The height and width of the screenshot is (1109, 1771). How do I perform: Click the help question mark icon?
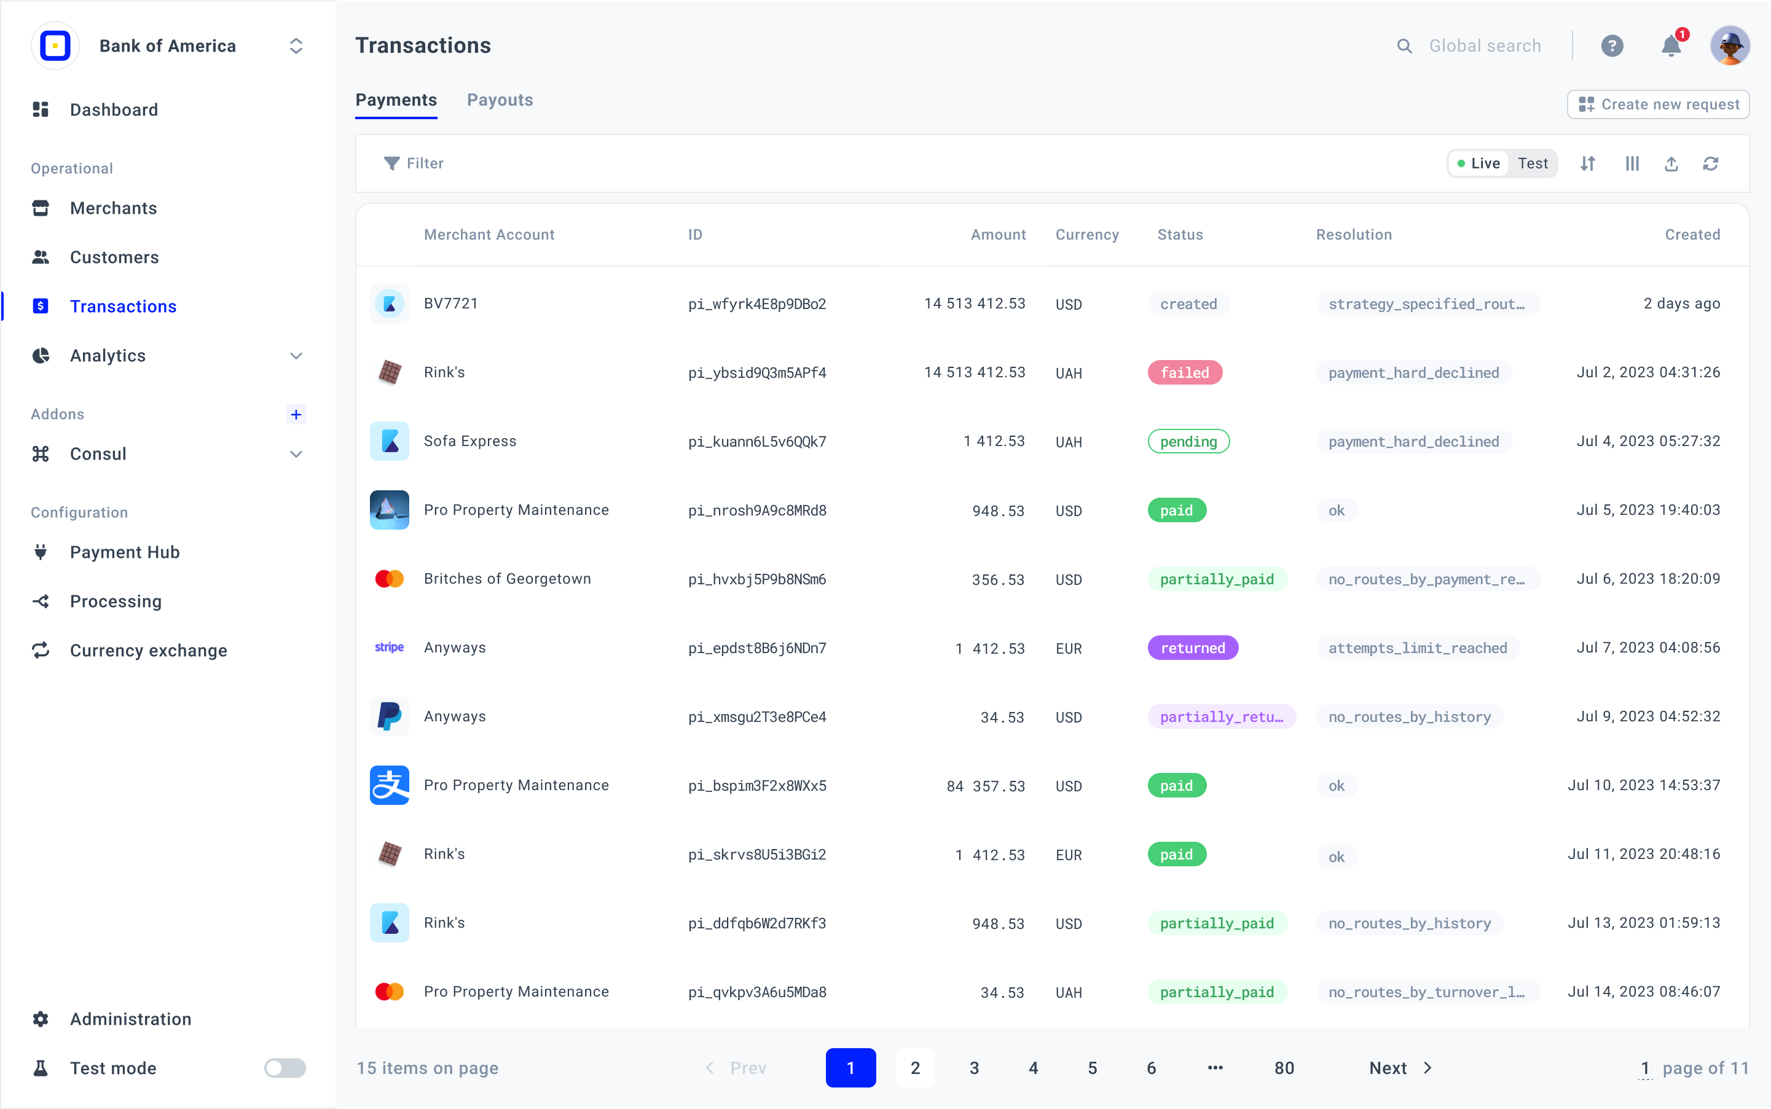[1612, 45]
